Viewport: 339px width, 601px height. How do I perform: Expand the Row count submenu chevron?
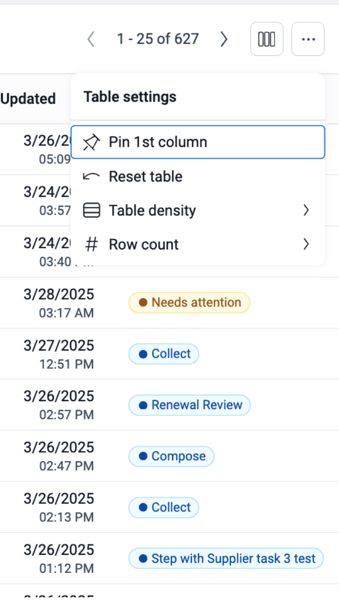[x=306, y=245]
